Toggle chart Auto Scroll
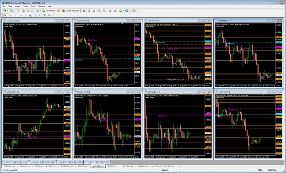286x173 pixels. pos(110,11)
